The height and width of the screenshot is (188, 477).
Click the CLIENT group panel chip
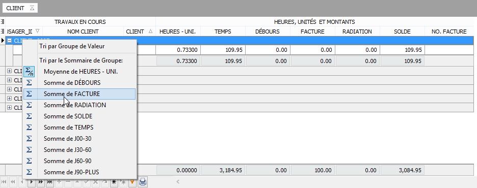coord(20,8)
